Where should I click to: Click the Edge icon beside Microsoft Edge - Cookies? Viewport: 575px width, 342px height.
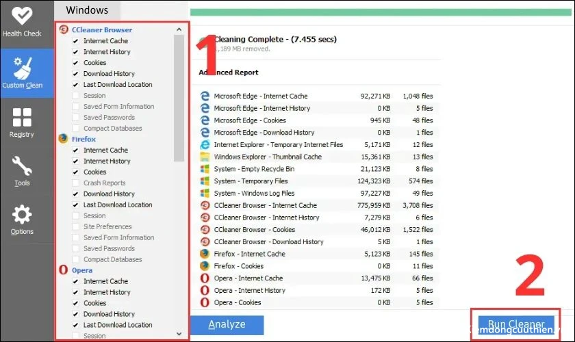tap(205, 120)
